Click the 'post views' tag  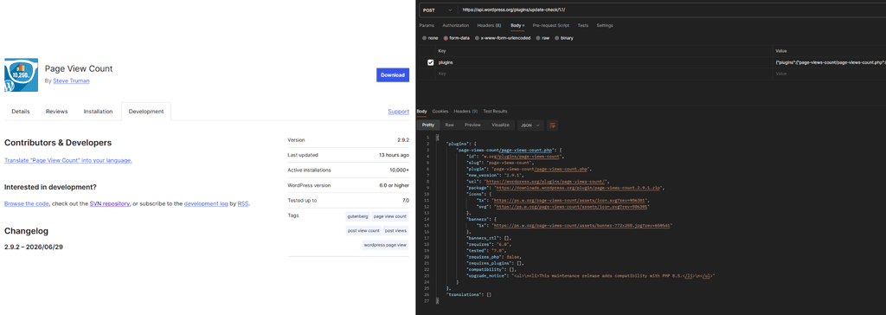point(396,231)
